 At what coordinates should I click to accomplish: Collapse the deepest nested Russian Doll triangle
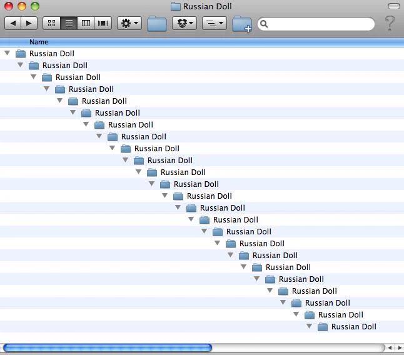pos(309,326)
